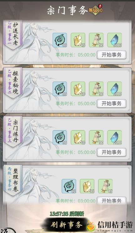Tap the blue gem reward showing 30万
The image size is (135, 233).
(114, 40)
